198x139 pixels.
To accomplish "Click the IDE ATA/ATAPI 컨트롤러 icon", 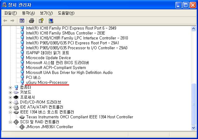I will [x=16, y=107].
